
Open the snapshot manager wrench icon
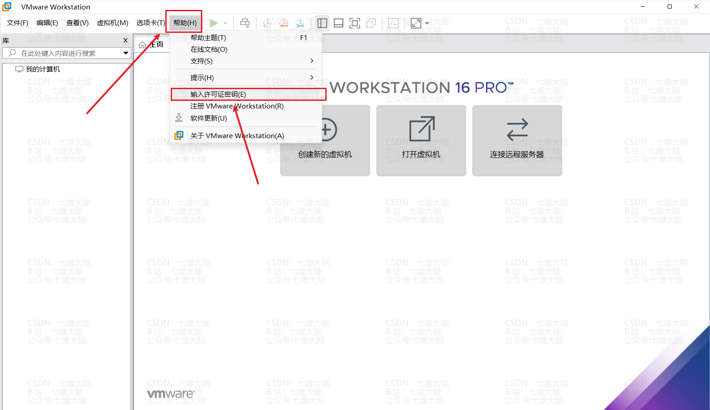pyautogui.click(x=300, y=23)
